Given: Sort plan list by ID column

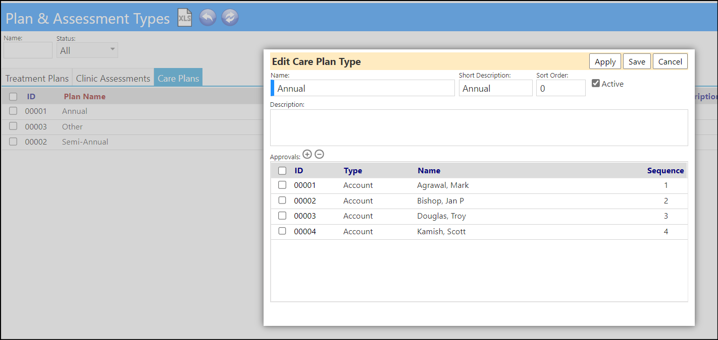Looking at the screenshot, I should click(x=31, y=97).
